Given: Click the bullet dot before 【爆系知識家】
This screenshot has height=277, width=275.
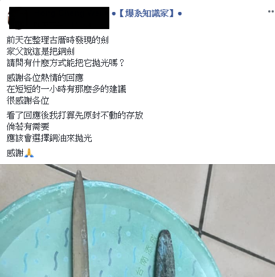Looking at the screenshot, I should coord(114,14).
